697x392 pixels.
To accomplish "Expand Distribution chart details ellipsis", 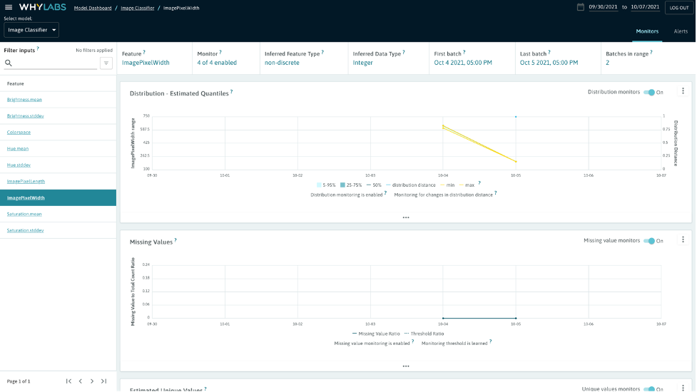I will pos(406,217).
